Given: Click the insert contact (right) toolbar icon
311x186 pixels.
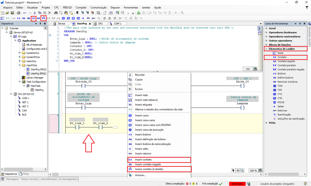Looking at the screenshot, I should [43, 18].
